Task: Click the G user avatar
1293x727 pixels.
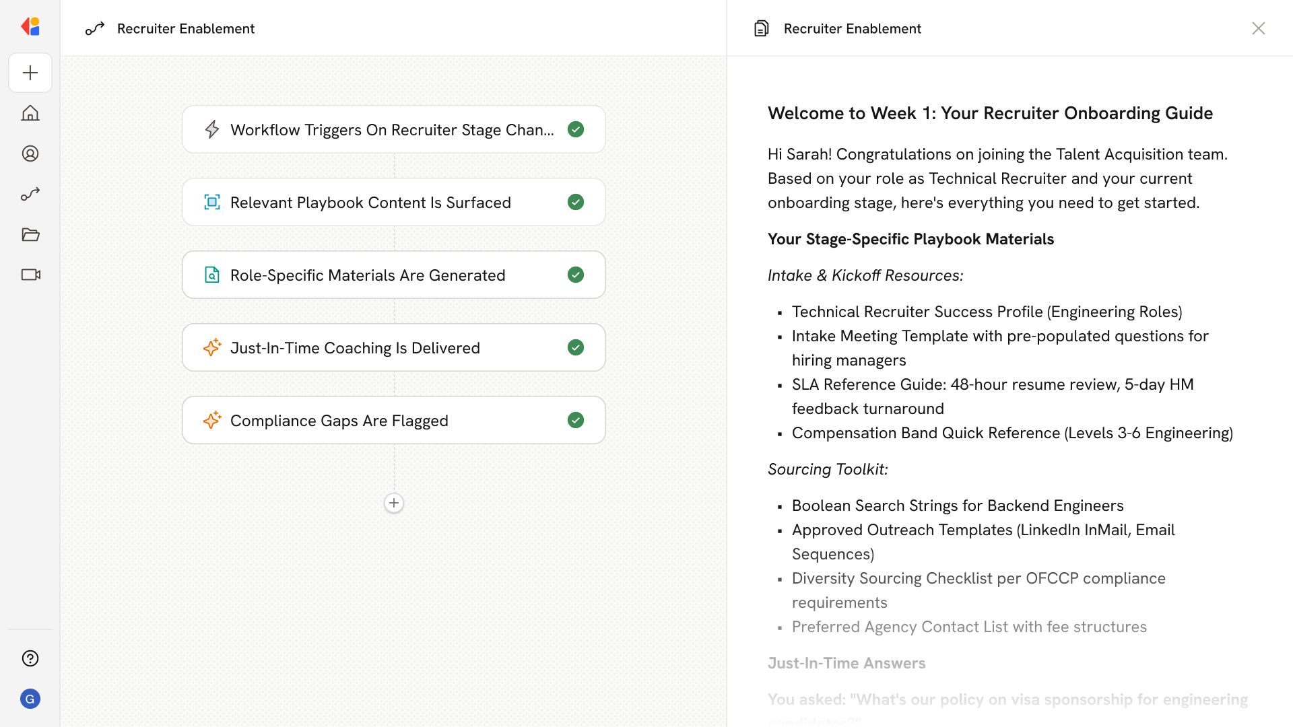Action: coord(30,699)
